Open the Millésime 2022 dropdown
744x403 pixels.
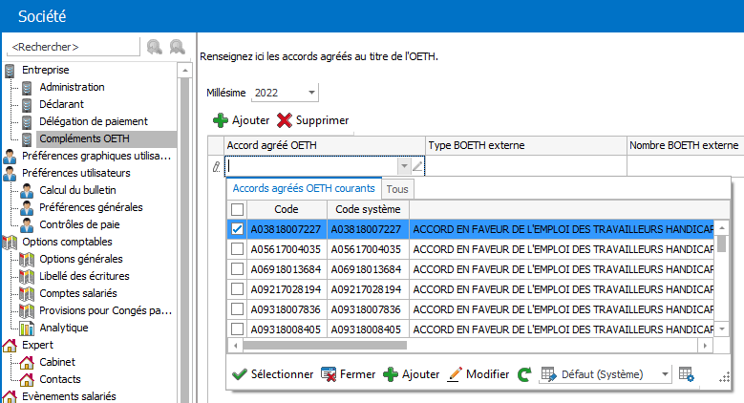(x=311, y=93)
